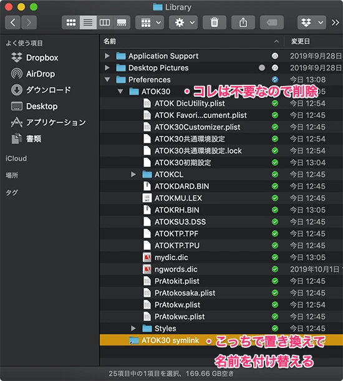Viewport: 343px width, 381px height.
Task: Open the Dropbox toolbar dropdown
Action: [x=312, y=22]
